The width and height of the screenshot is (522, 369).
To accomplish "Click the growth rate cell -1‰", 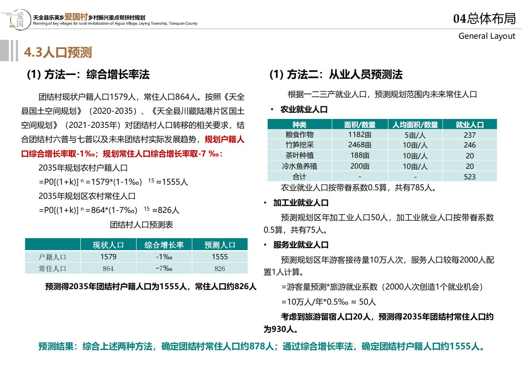I will pos(164,257).
